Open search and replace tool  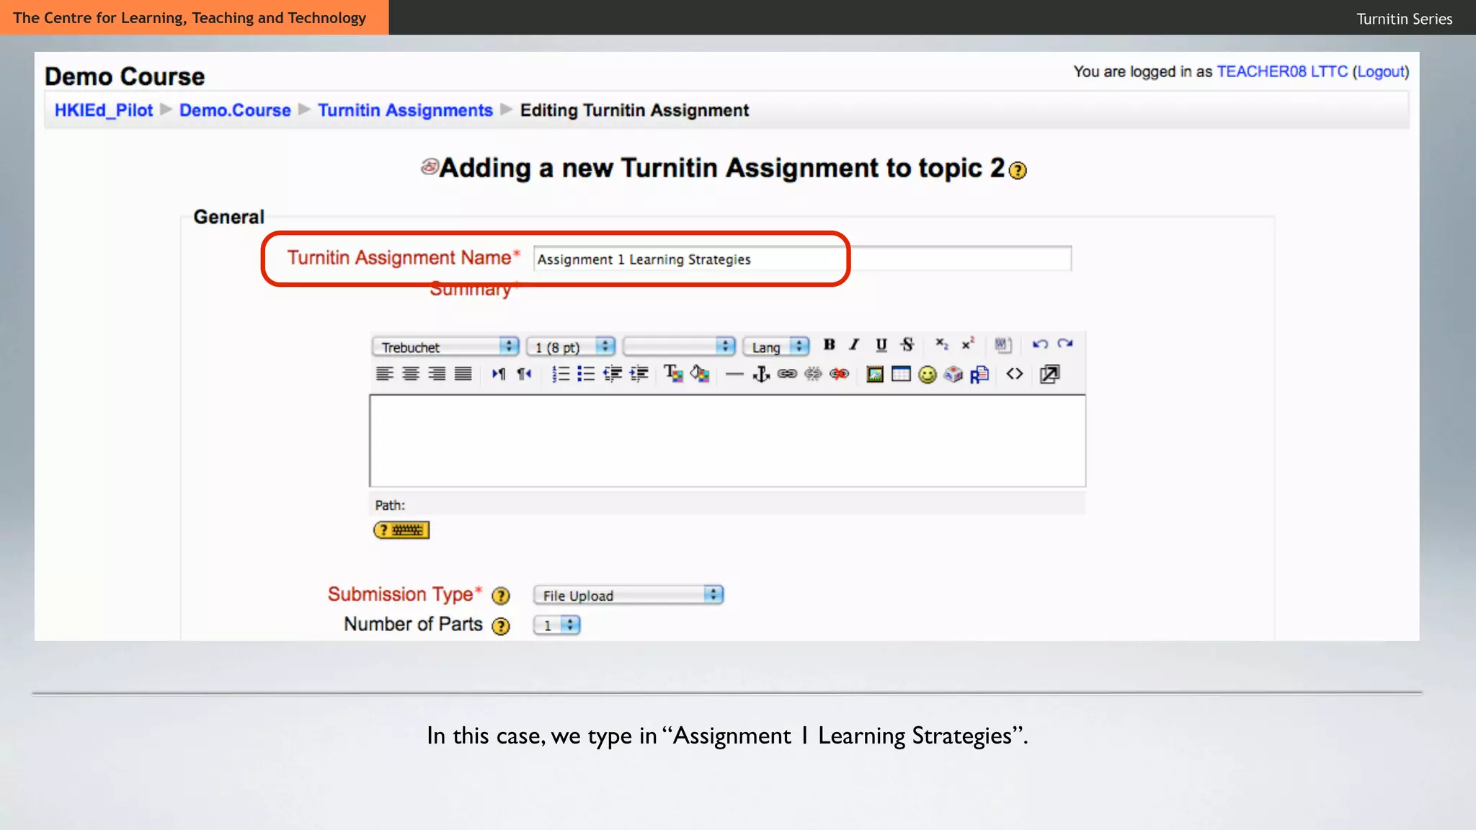pos(979,374)
